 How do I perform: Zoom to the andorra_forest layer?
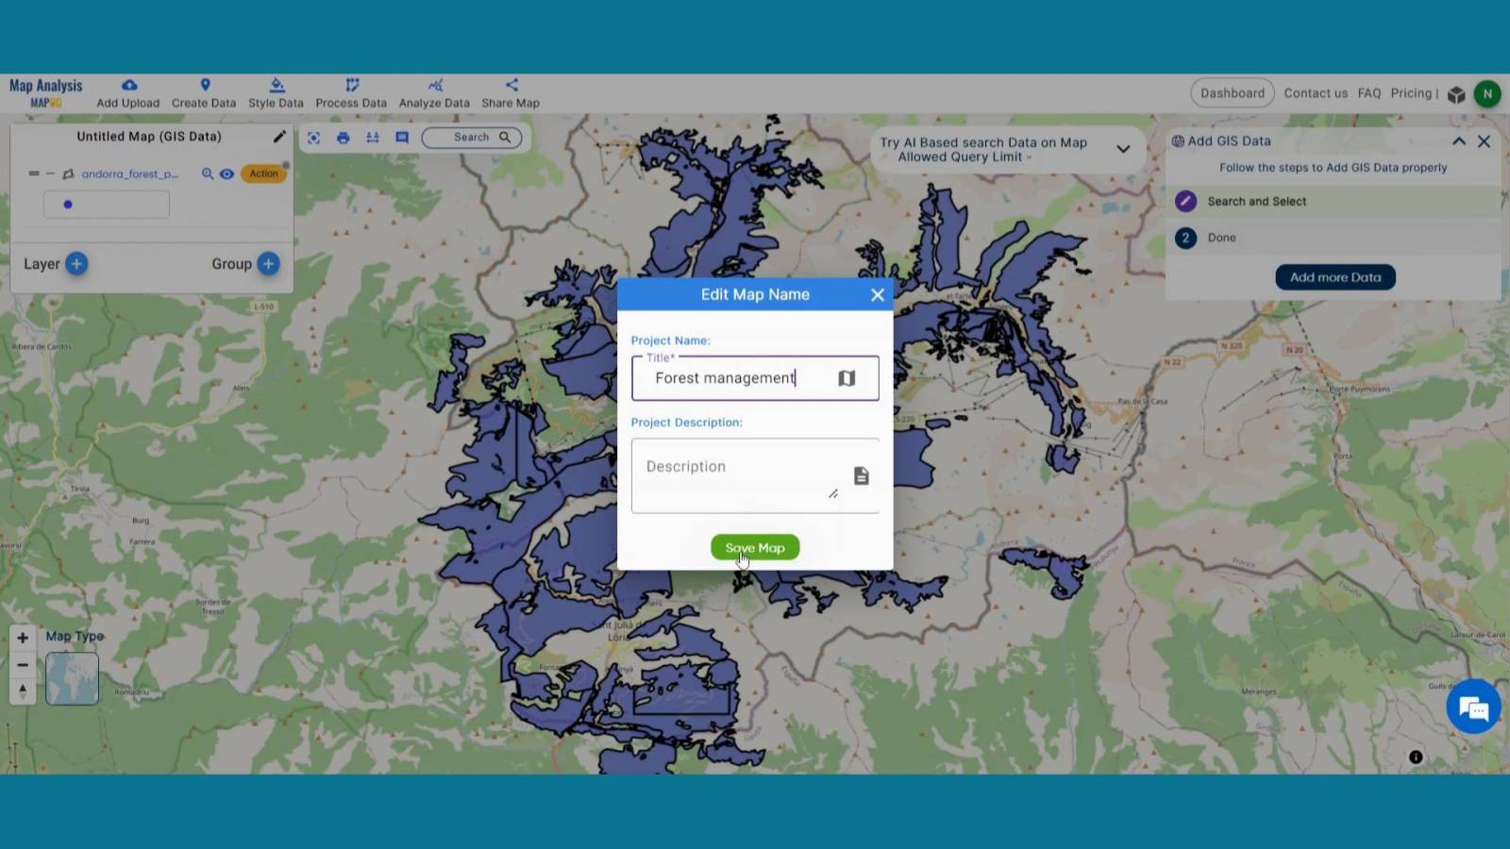tap(208, 174)
